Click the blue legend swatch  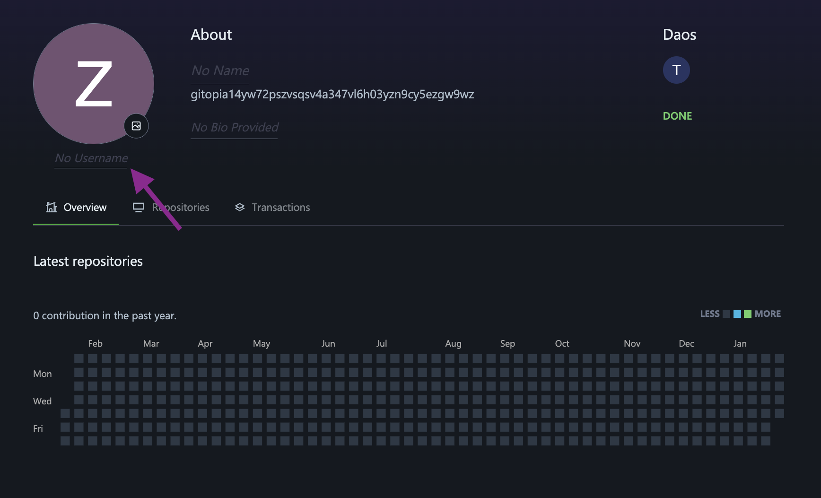pyautogui.click(x=737, y=314)
